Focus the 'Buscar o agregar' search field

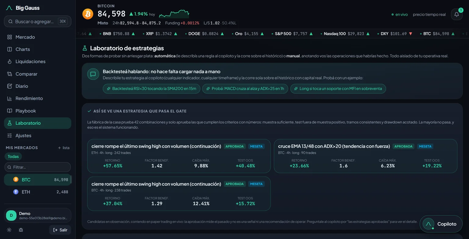point(38,21)
